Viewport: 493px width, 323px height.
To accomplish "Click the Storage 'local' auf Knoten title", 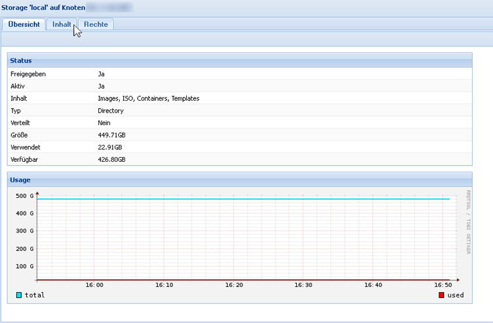I will coord(43,8).
